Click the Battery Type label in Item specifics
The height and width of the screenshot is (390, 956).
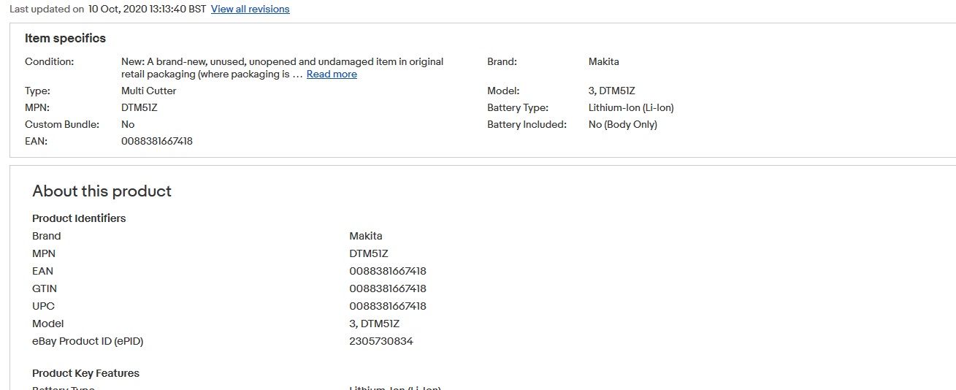point(518,108)
